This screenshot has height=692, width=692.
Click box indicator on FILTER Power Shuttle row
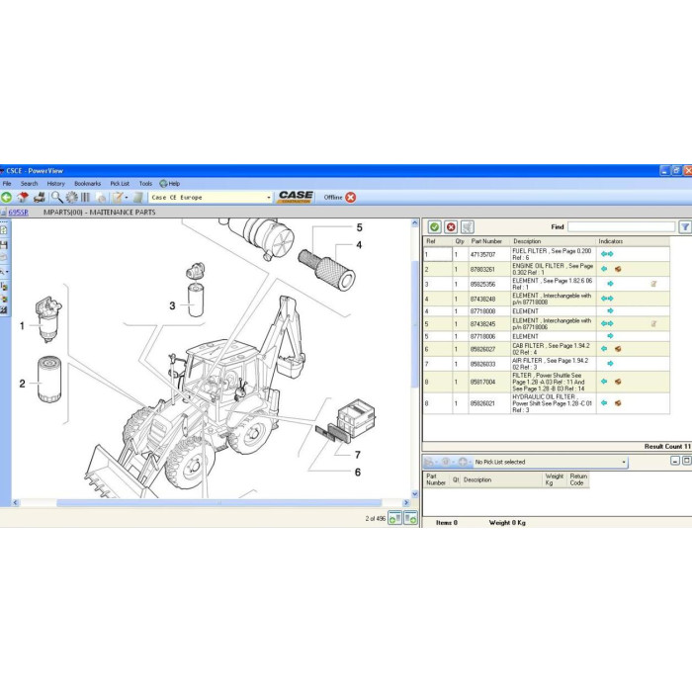(x=618, y=382)
